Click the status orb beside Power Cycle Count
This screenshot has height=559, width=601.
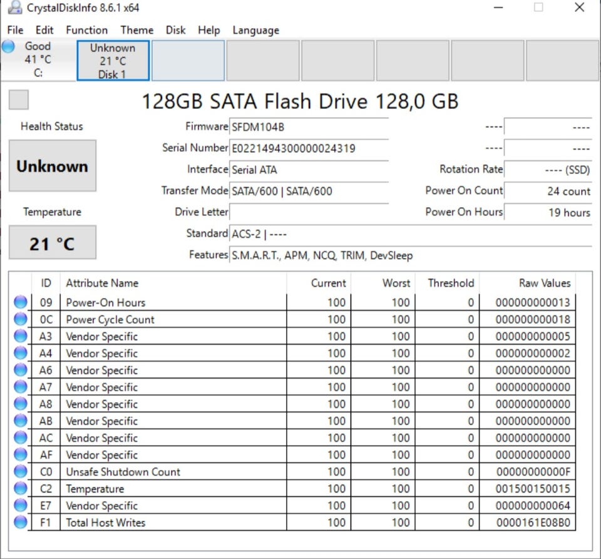coord(21,319)
